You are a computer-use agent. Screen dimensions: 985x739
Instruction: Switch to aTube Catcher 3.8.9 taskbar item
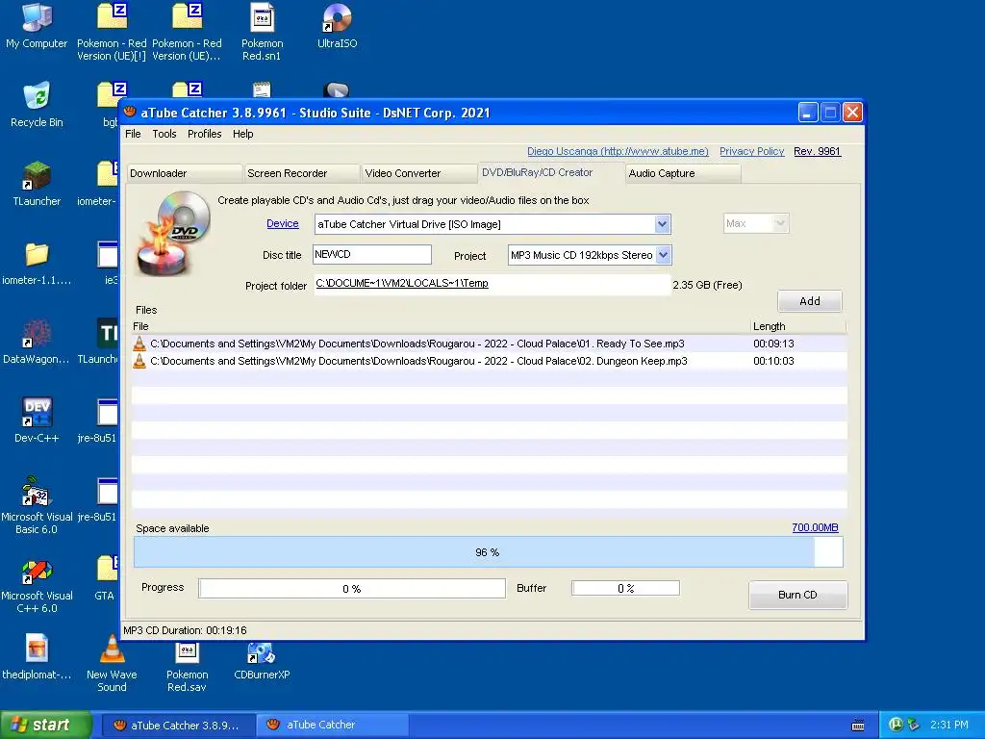coord(178,726)
